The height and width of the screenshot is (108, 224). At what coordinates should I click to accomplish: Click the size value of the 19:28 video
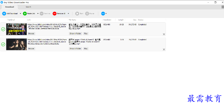coord(132,25)
